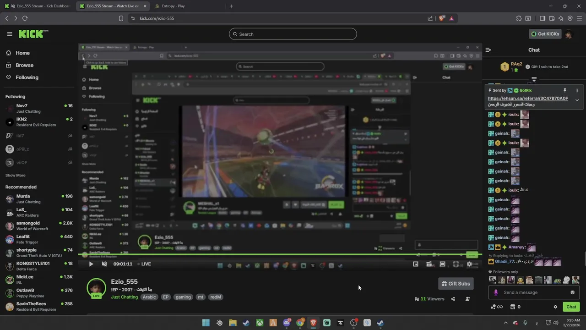The height and width of the screenshot is (330, 586).
Task: Pin icon on BotRix pinned message
Action: tap(565, 91)
